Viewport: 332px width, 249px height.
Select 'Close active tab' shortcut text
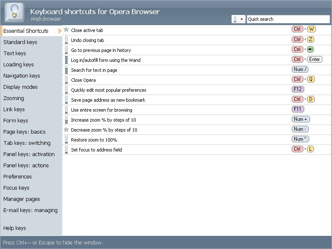click(87, 30)
